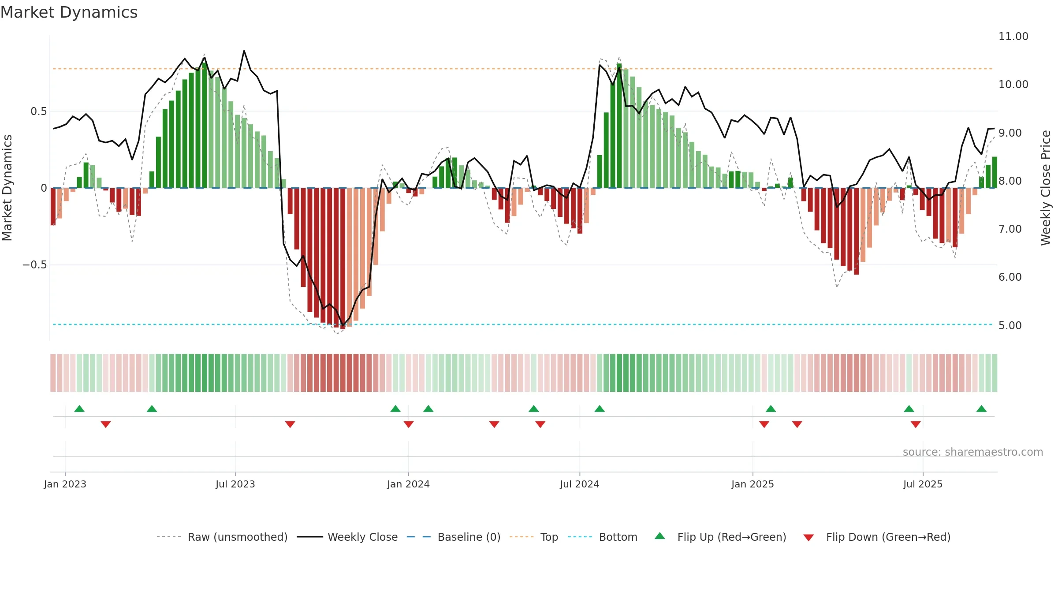
Task: Click the green Flip Up marker in late January 2024
Action: (428, 409)
